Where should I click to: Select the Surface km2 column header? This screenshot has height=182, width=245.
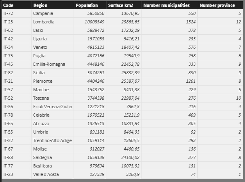click(119, 5)
